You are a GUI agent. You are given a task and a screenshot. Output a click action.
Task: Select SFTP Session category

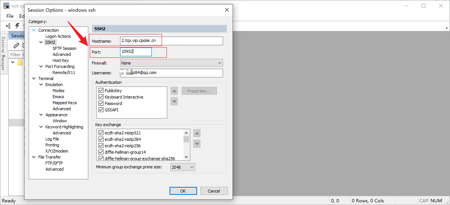click(x=65, y=48)
